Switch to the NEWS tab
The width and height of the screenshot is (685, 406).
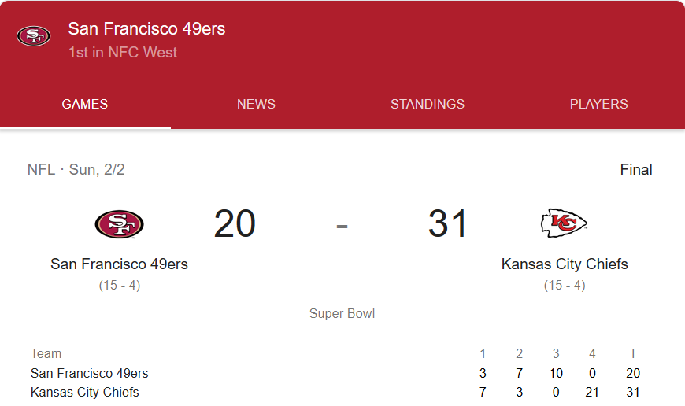256,104
